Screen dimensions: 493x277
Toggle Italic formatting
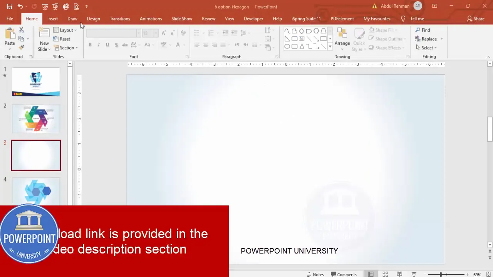point(99,45)
